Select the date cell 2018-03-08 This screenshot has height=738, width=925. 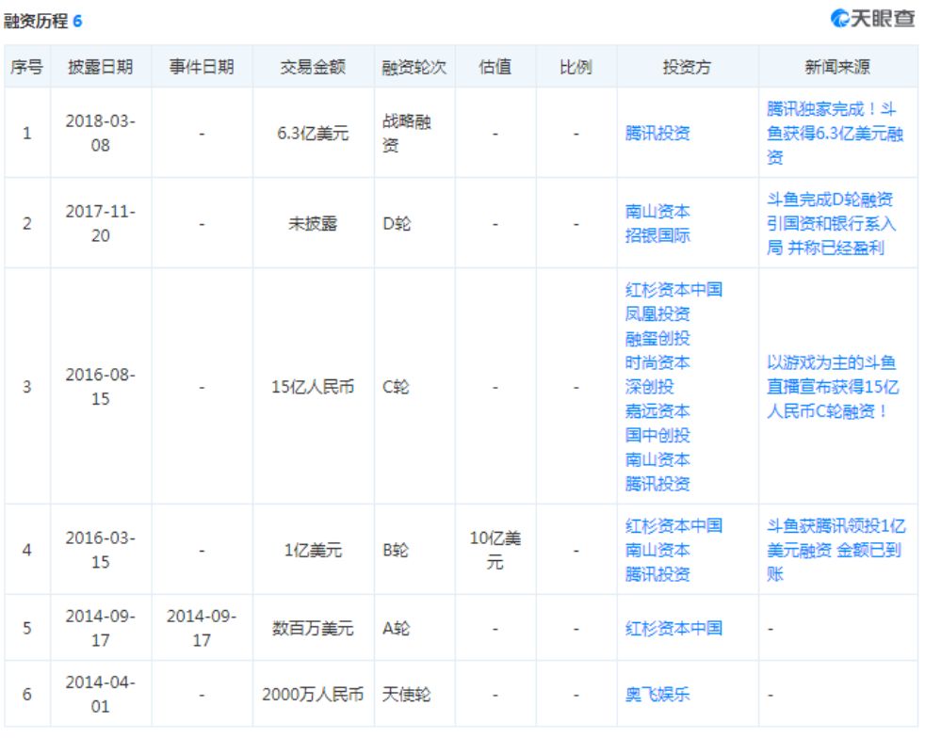pos(100,134)
